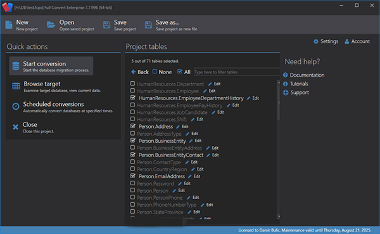Screen dimensions: 380x234
Task: Open the Support link
Action: pyautogui.click(x=300, y=93)
